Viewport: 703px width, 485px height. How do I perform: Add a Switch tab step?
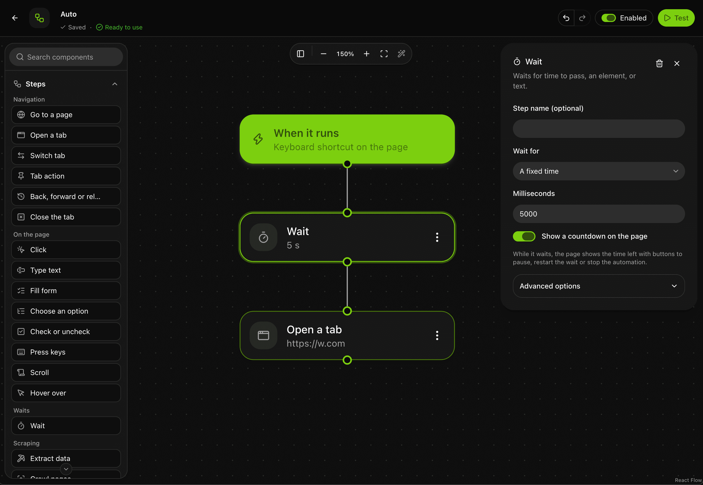[66, 156]
